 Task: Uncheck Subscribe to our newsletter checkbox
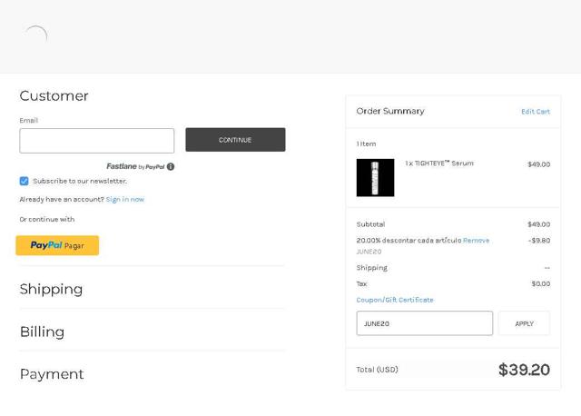tap(25, 181)
